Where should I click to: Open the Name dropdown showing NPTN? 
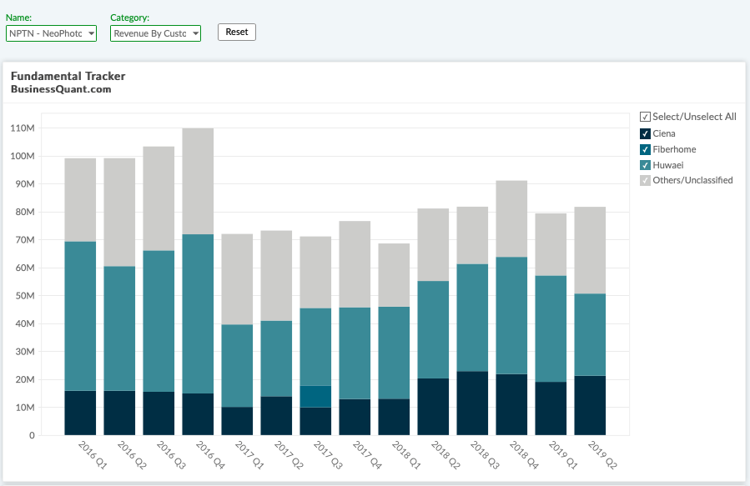pyautogui.click(x=52, y=33)
